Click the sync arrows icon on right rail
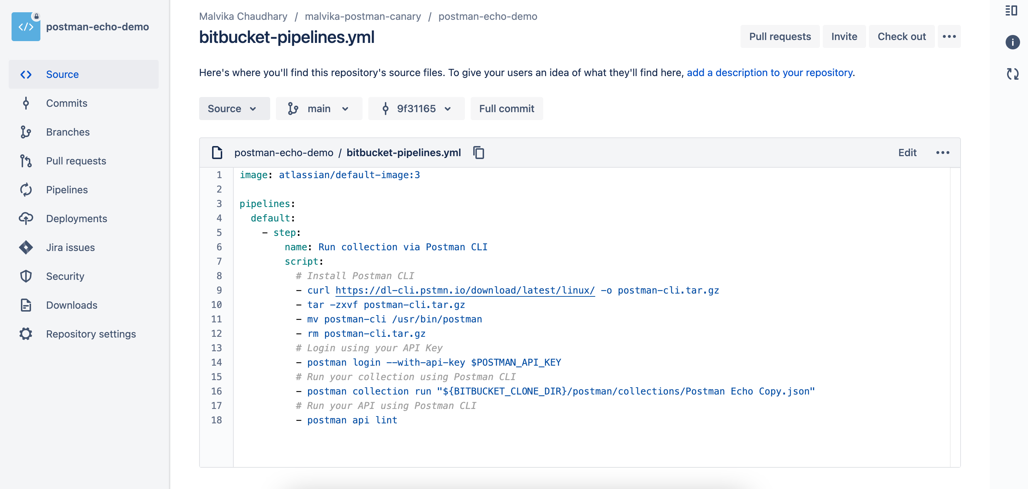The width and height of the screenshot is (1028, 489). [x=1012, y=74]
